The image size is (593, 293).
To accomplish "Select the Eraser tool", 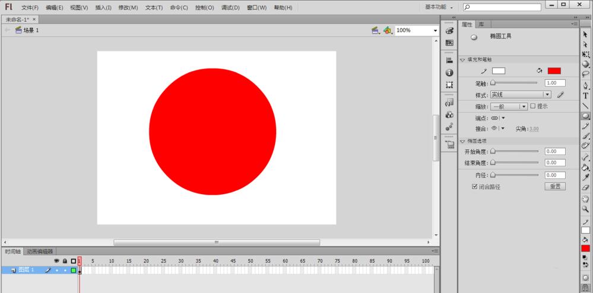I will pyautogui.click(x=585, y=187).
